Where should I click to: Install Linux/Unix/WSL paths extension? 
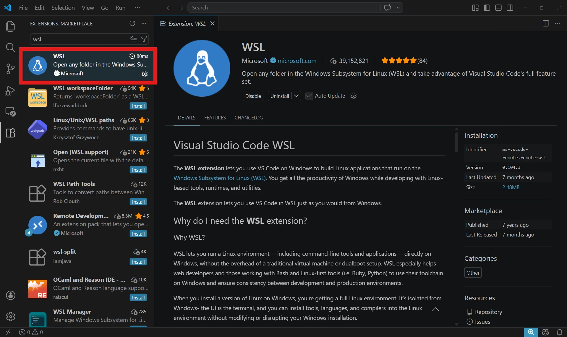[138, 138]
